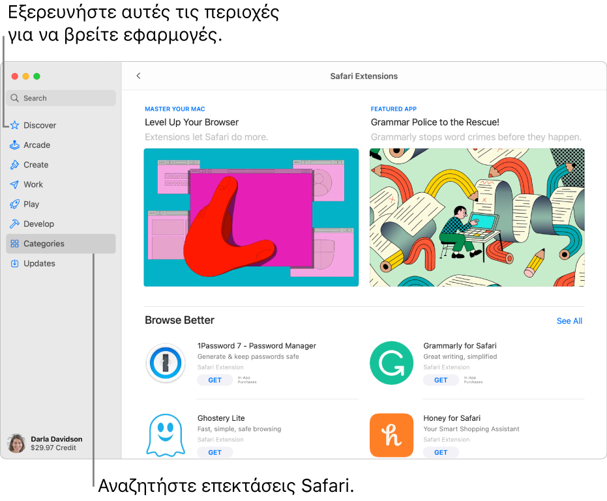Click the Categories grid icon
Screen dimensions: 607x501
pyautogui.click(x=15, y=244)
